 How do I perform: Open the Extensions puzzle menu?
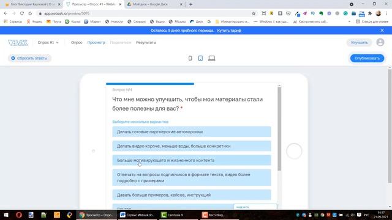coord(370,13)
